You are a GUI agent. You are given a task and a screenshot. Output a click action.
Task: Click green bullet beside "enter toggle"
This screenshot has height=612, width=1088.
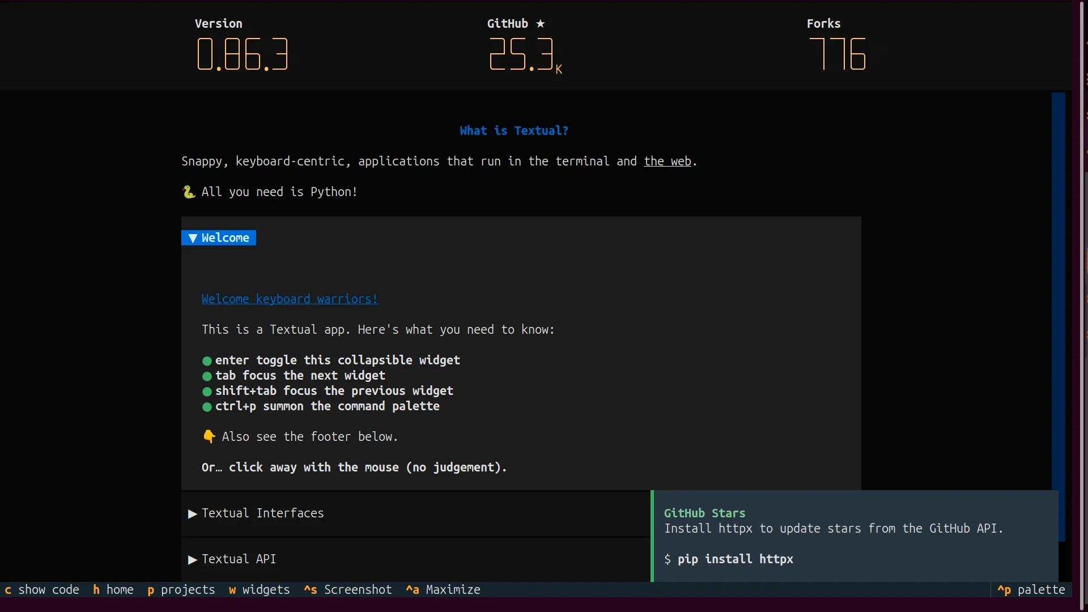[207, 361]
